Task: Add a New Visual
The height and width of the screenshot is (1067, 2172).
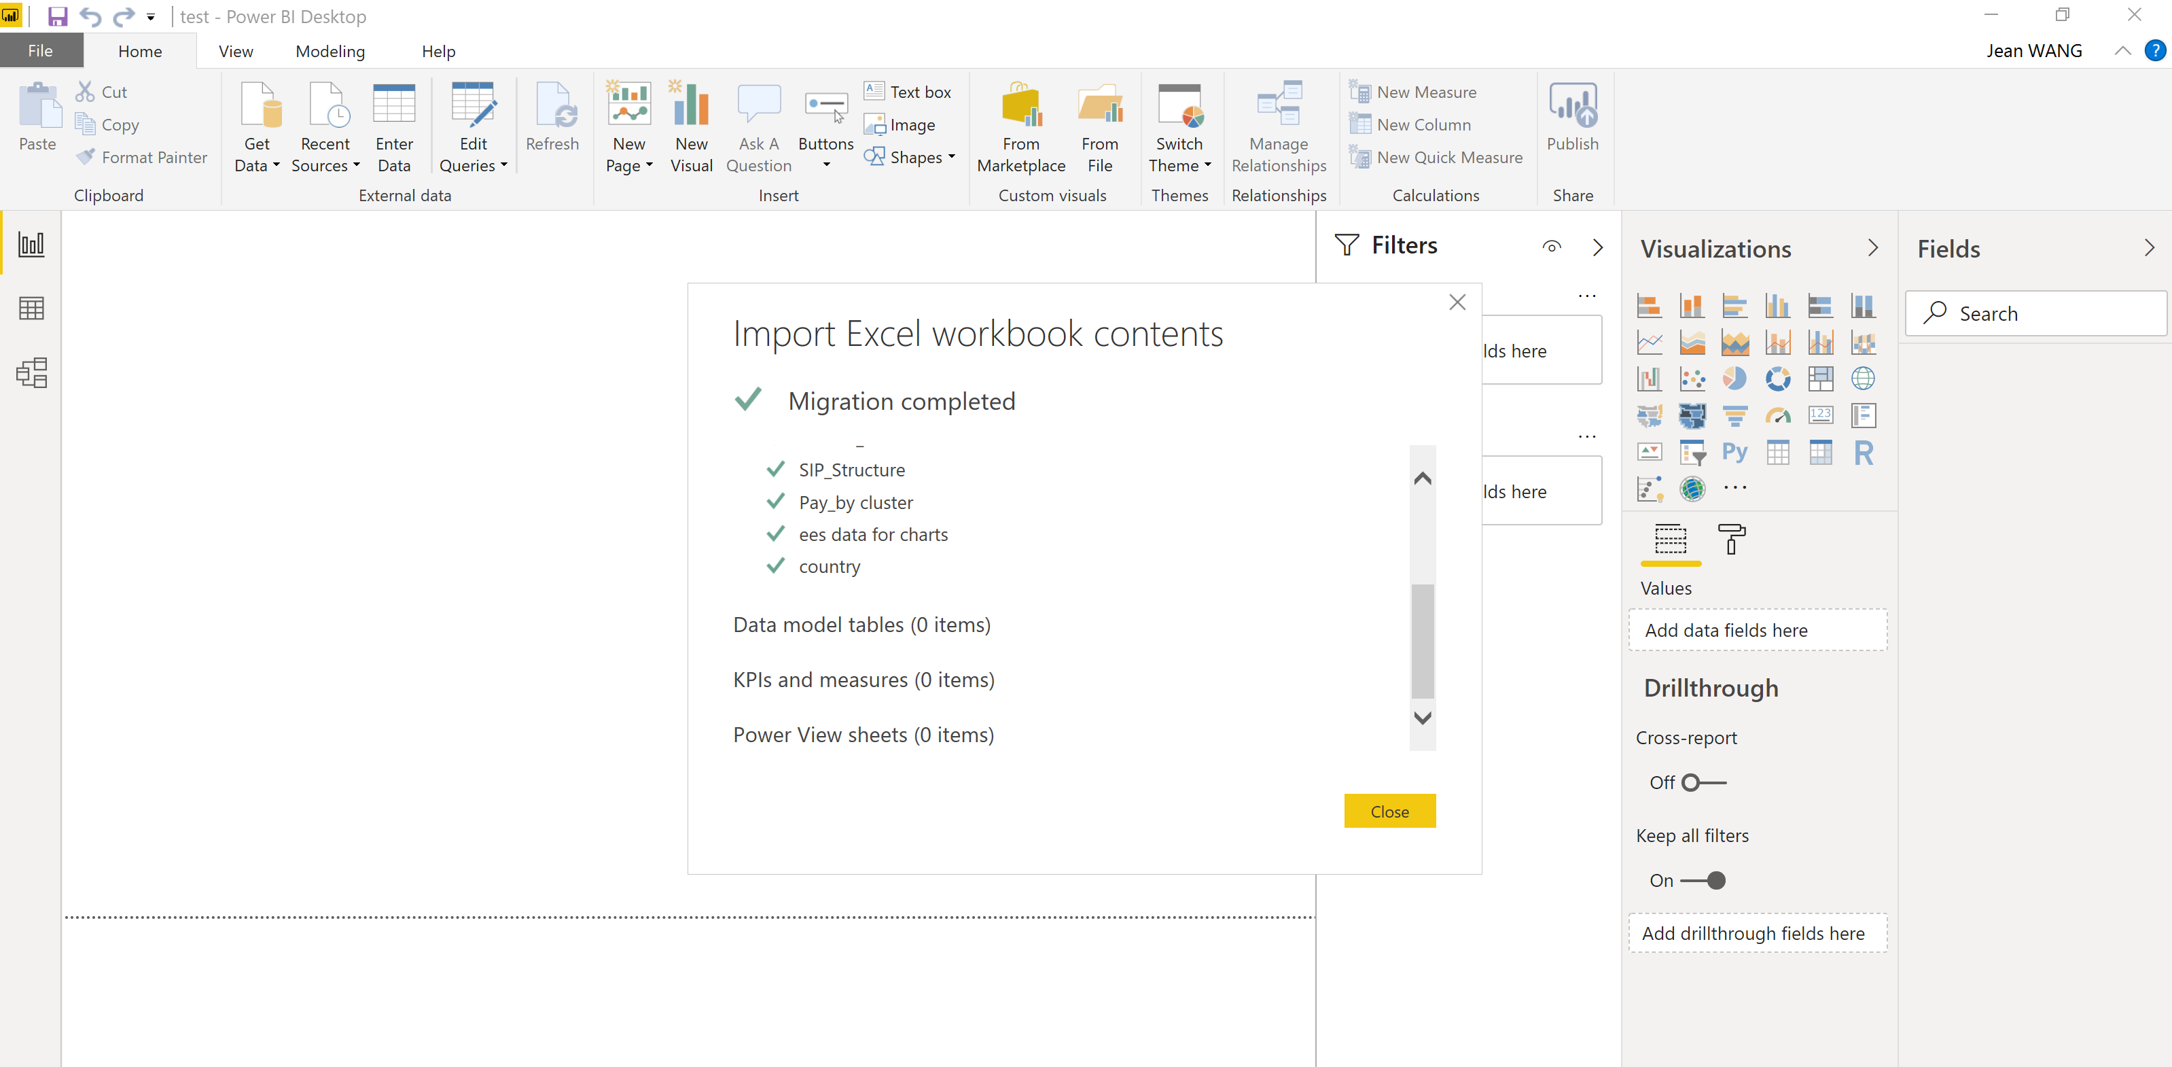Action: click(692, 127)
